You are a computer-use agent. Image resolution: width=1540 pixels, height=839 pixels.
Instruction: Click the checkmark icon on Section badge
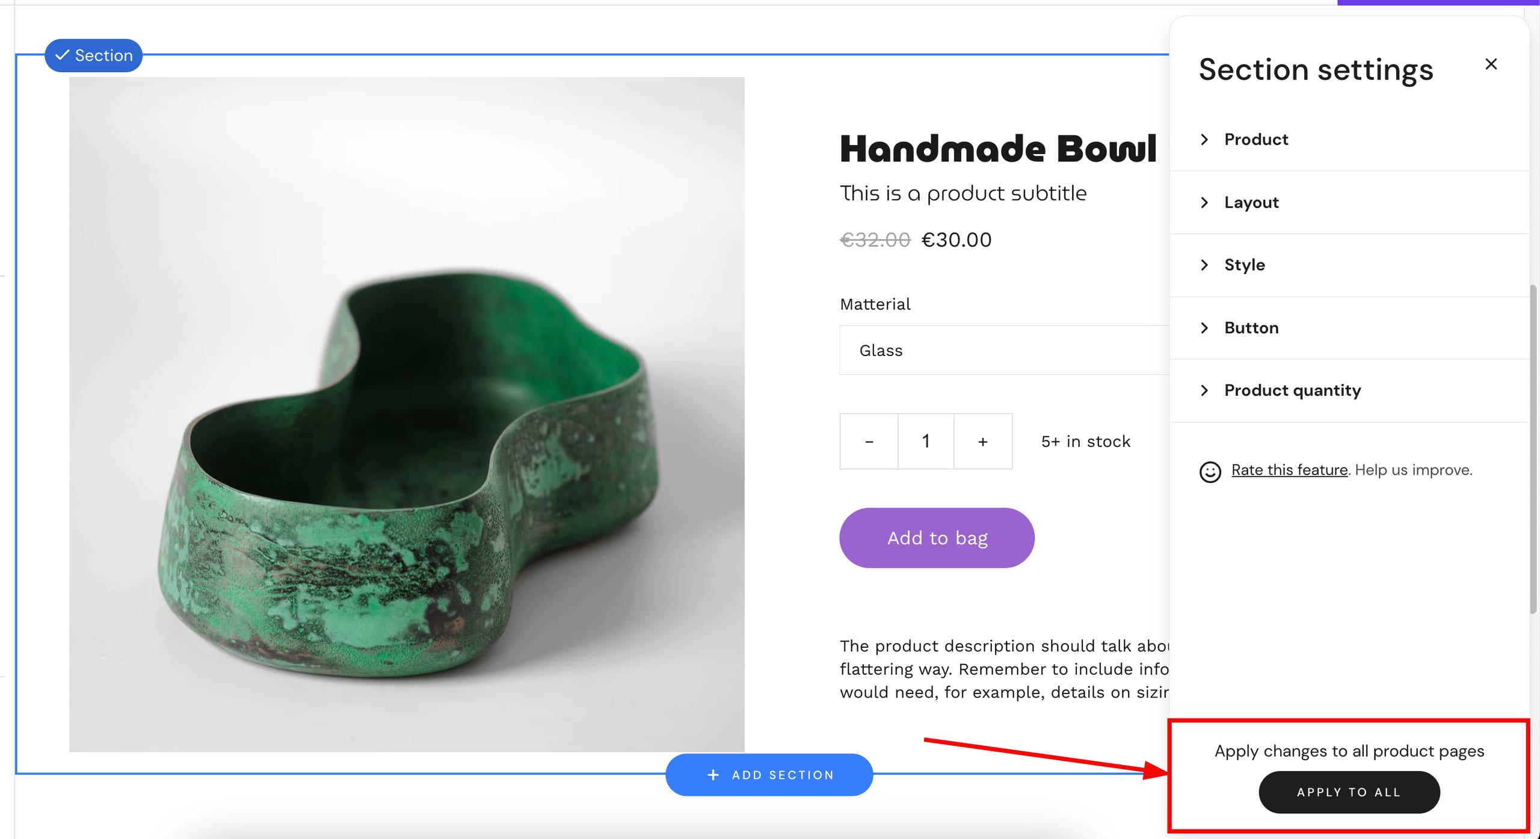62,55
